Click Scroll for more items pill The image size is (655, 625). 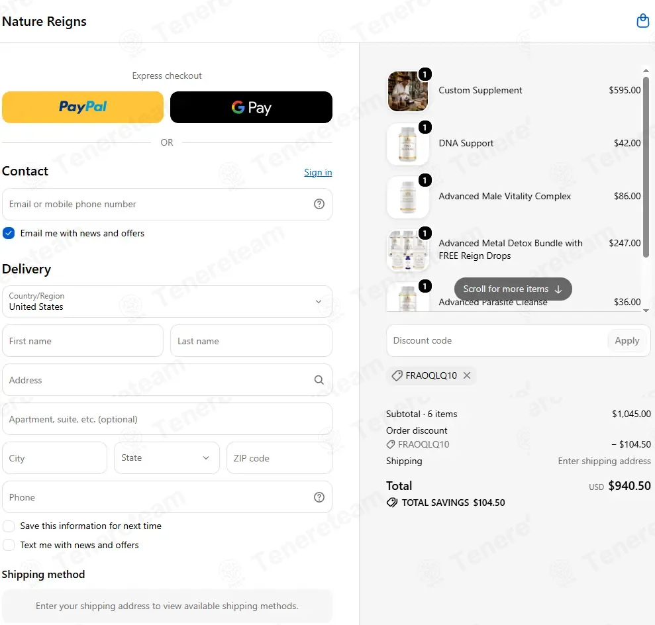pos(513,289)
